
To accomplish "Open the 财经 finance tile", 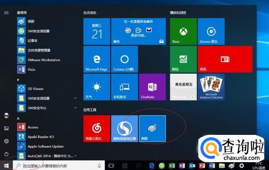I will (x=183, y=59).
